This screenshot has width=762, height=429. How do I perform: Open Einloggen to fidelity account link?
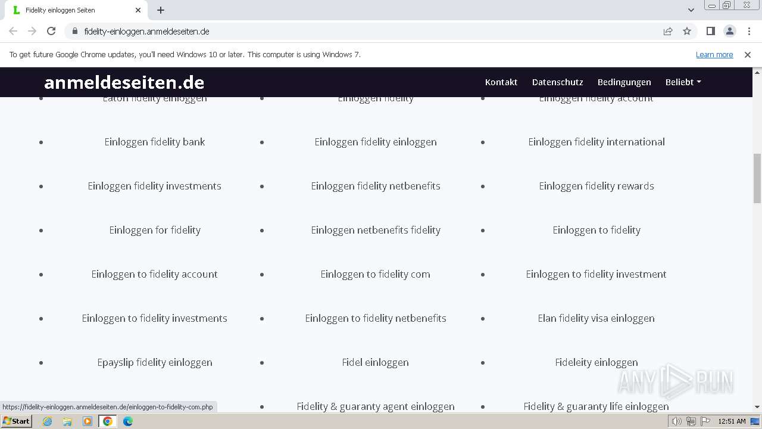click(x=155, y=274)
